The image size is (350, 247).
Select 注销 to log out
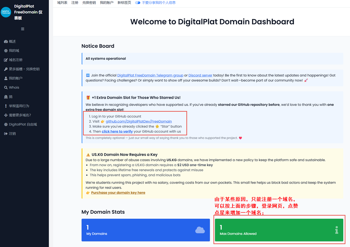pyautogui.click(x=12, y=134)
